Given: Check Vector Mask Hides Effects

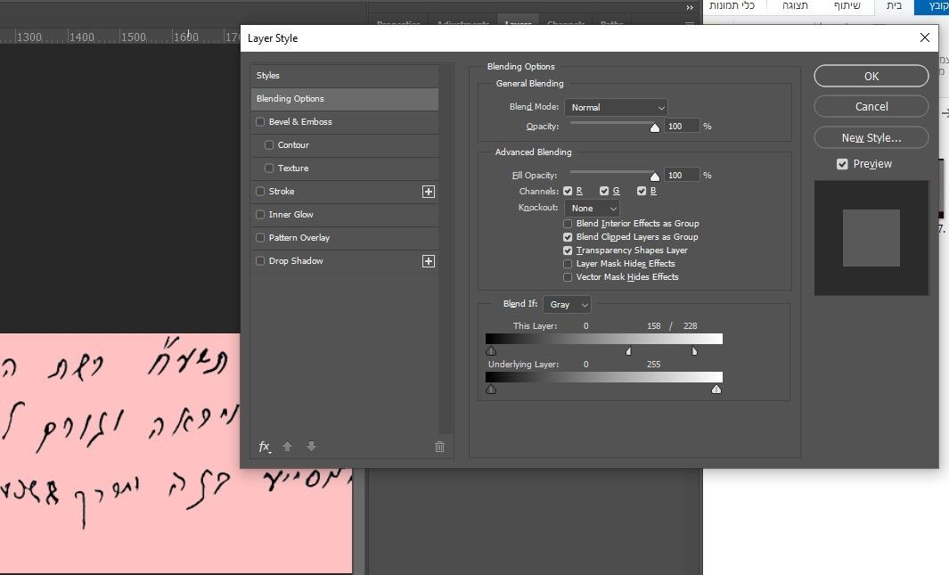Looking at the screenshot, I should tap(568, 276).
